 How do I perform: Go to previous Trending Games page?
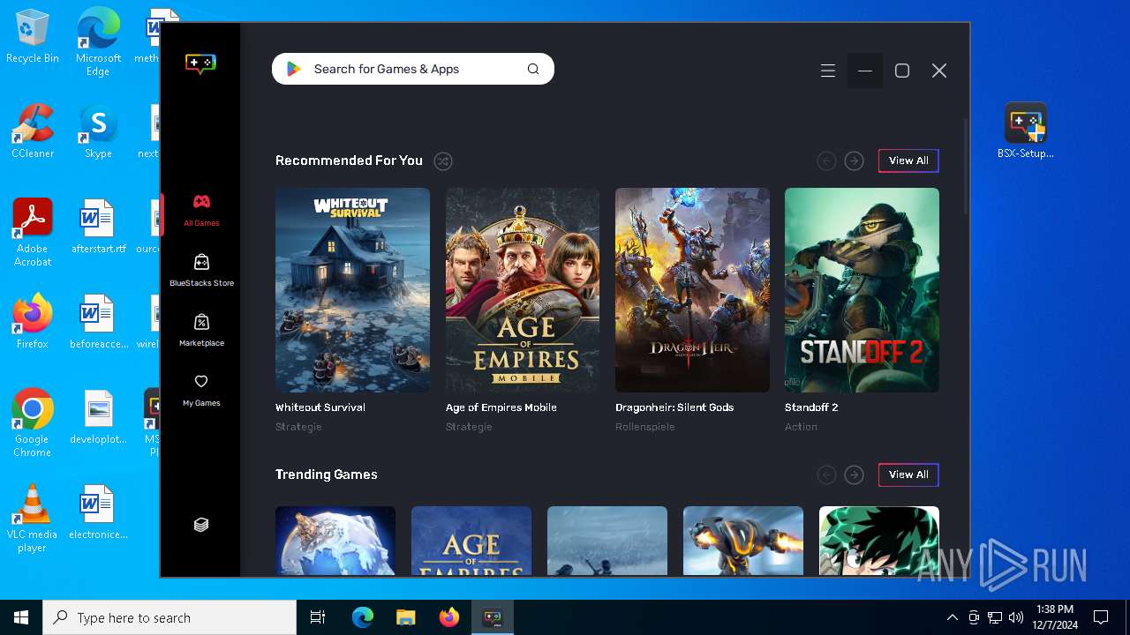point(826,474)
